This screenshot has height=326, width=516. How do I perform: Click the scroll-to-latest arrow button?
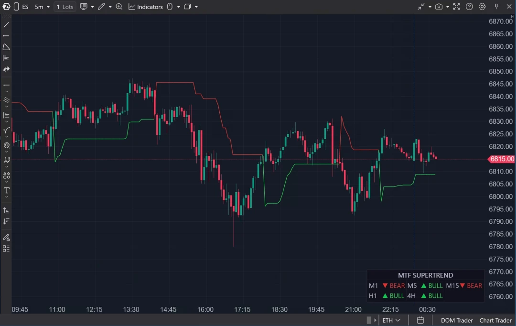375,320
